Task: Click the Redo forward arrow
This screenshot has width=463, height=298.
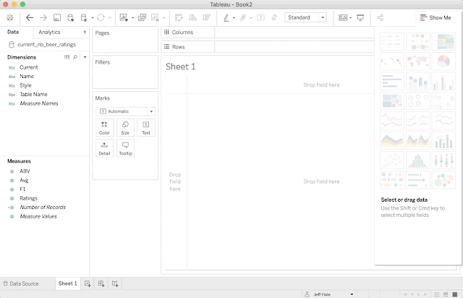Action: coord(43,17)
